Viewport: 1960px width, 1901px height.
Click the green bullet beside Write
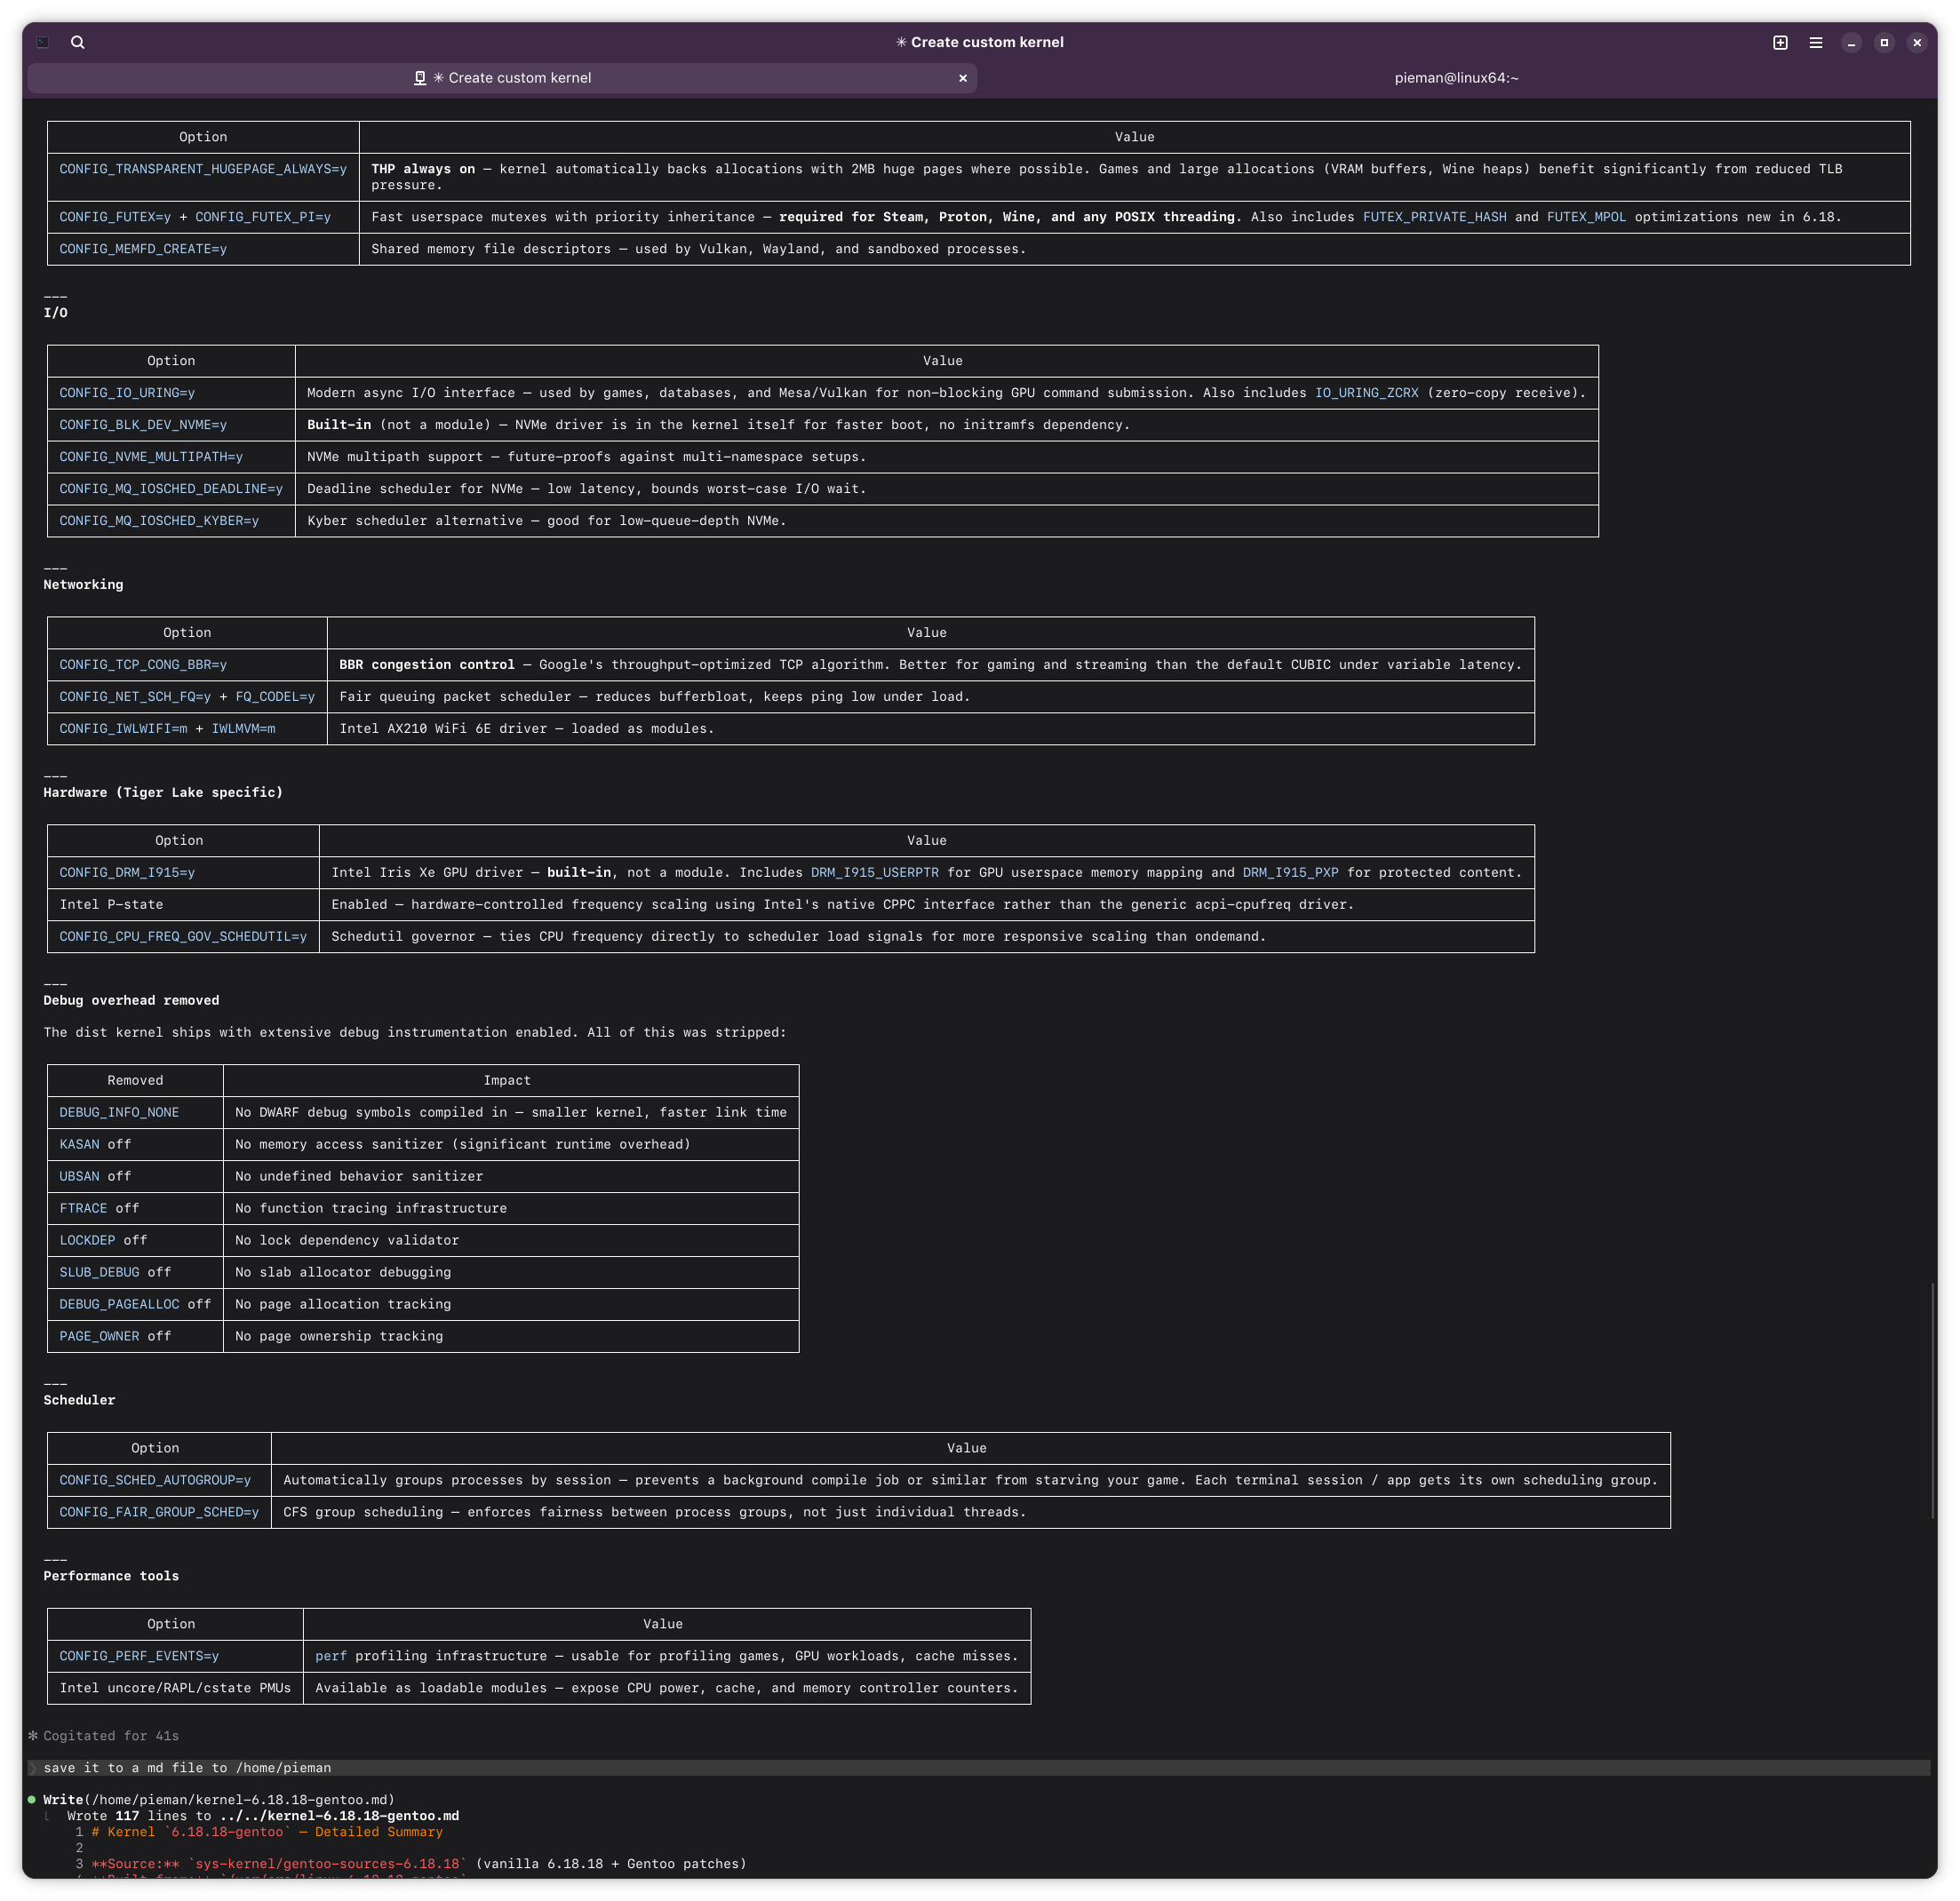point(32,1799)
